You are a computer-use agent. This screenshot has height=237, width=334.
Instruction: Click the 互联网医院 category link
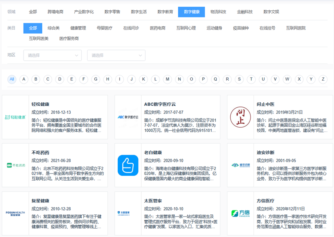(296, 28)
